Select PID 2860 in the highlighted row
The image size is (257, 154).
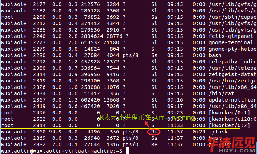coord(39,132)
